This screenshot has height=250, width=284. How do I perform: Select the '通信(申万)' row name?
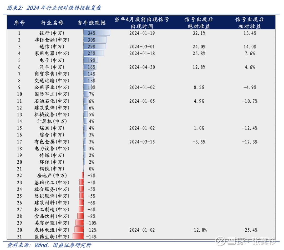click(x=52, y=47)
